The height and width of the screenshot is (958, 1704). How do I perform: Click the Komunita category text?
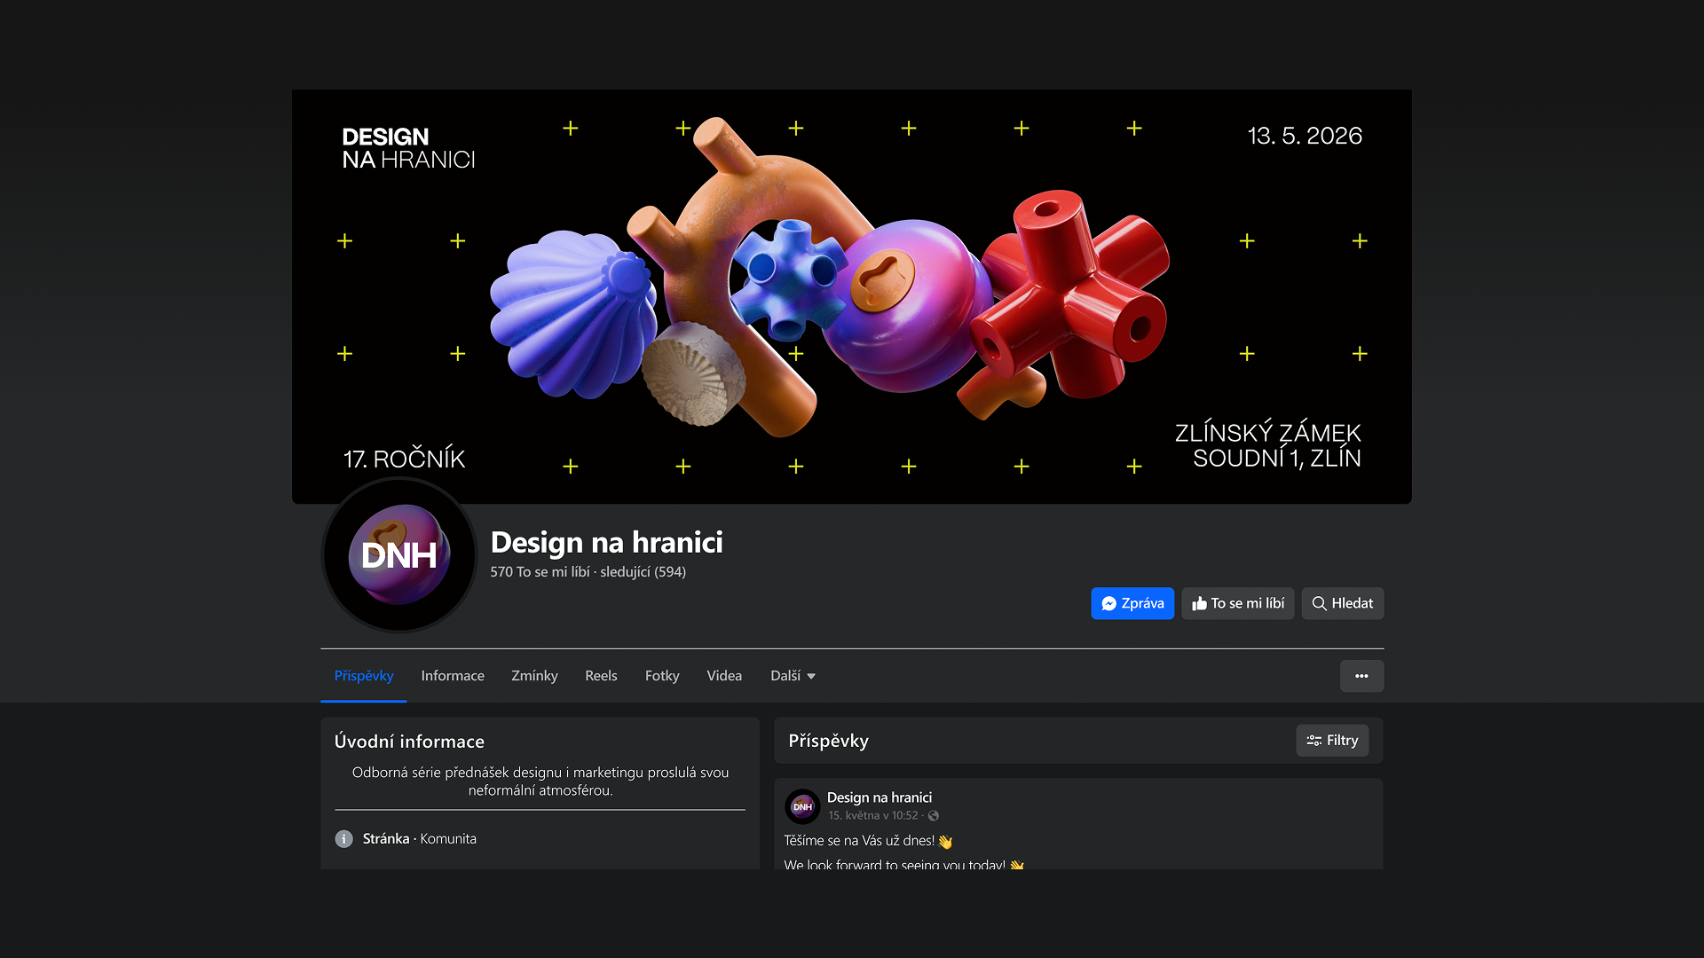tap(448, 839)
